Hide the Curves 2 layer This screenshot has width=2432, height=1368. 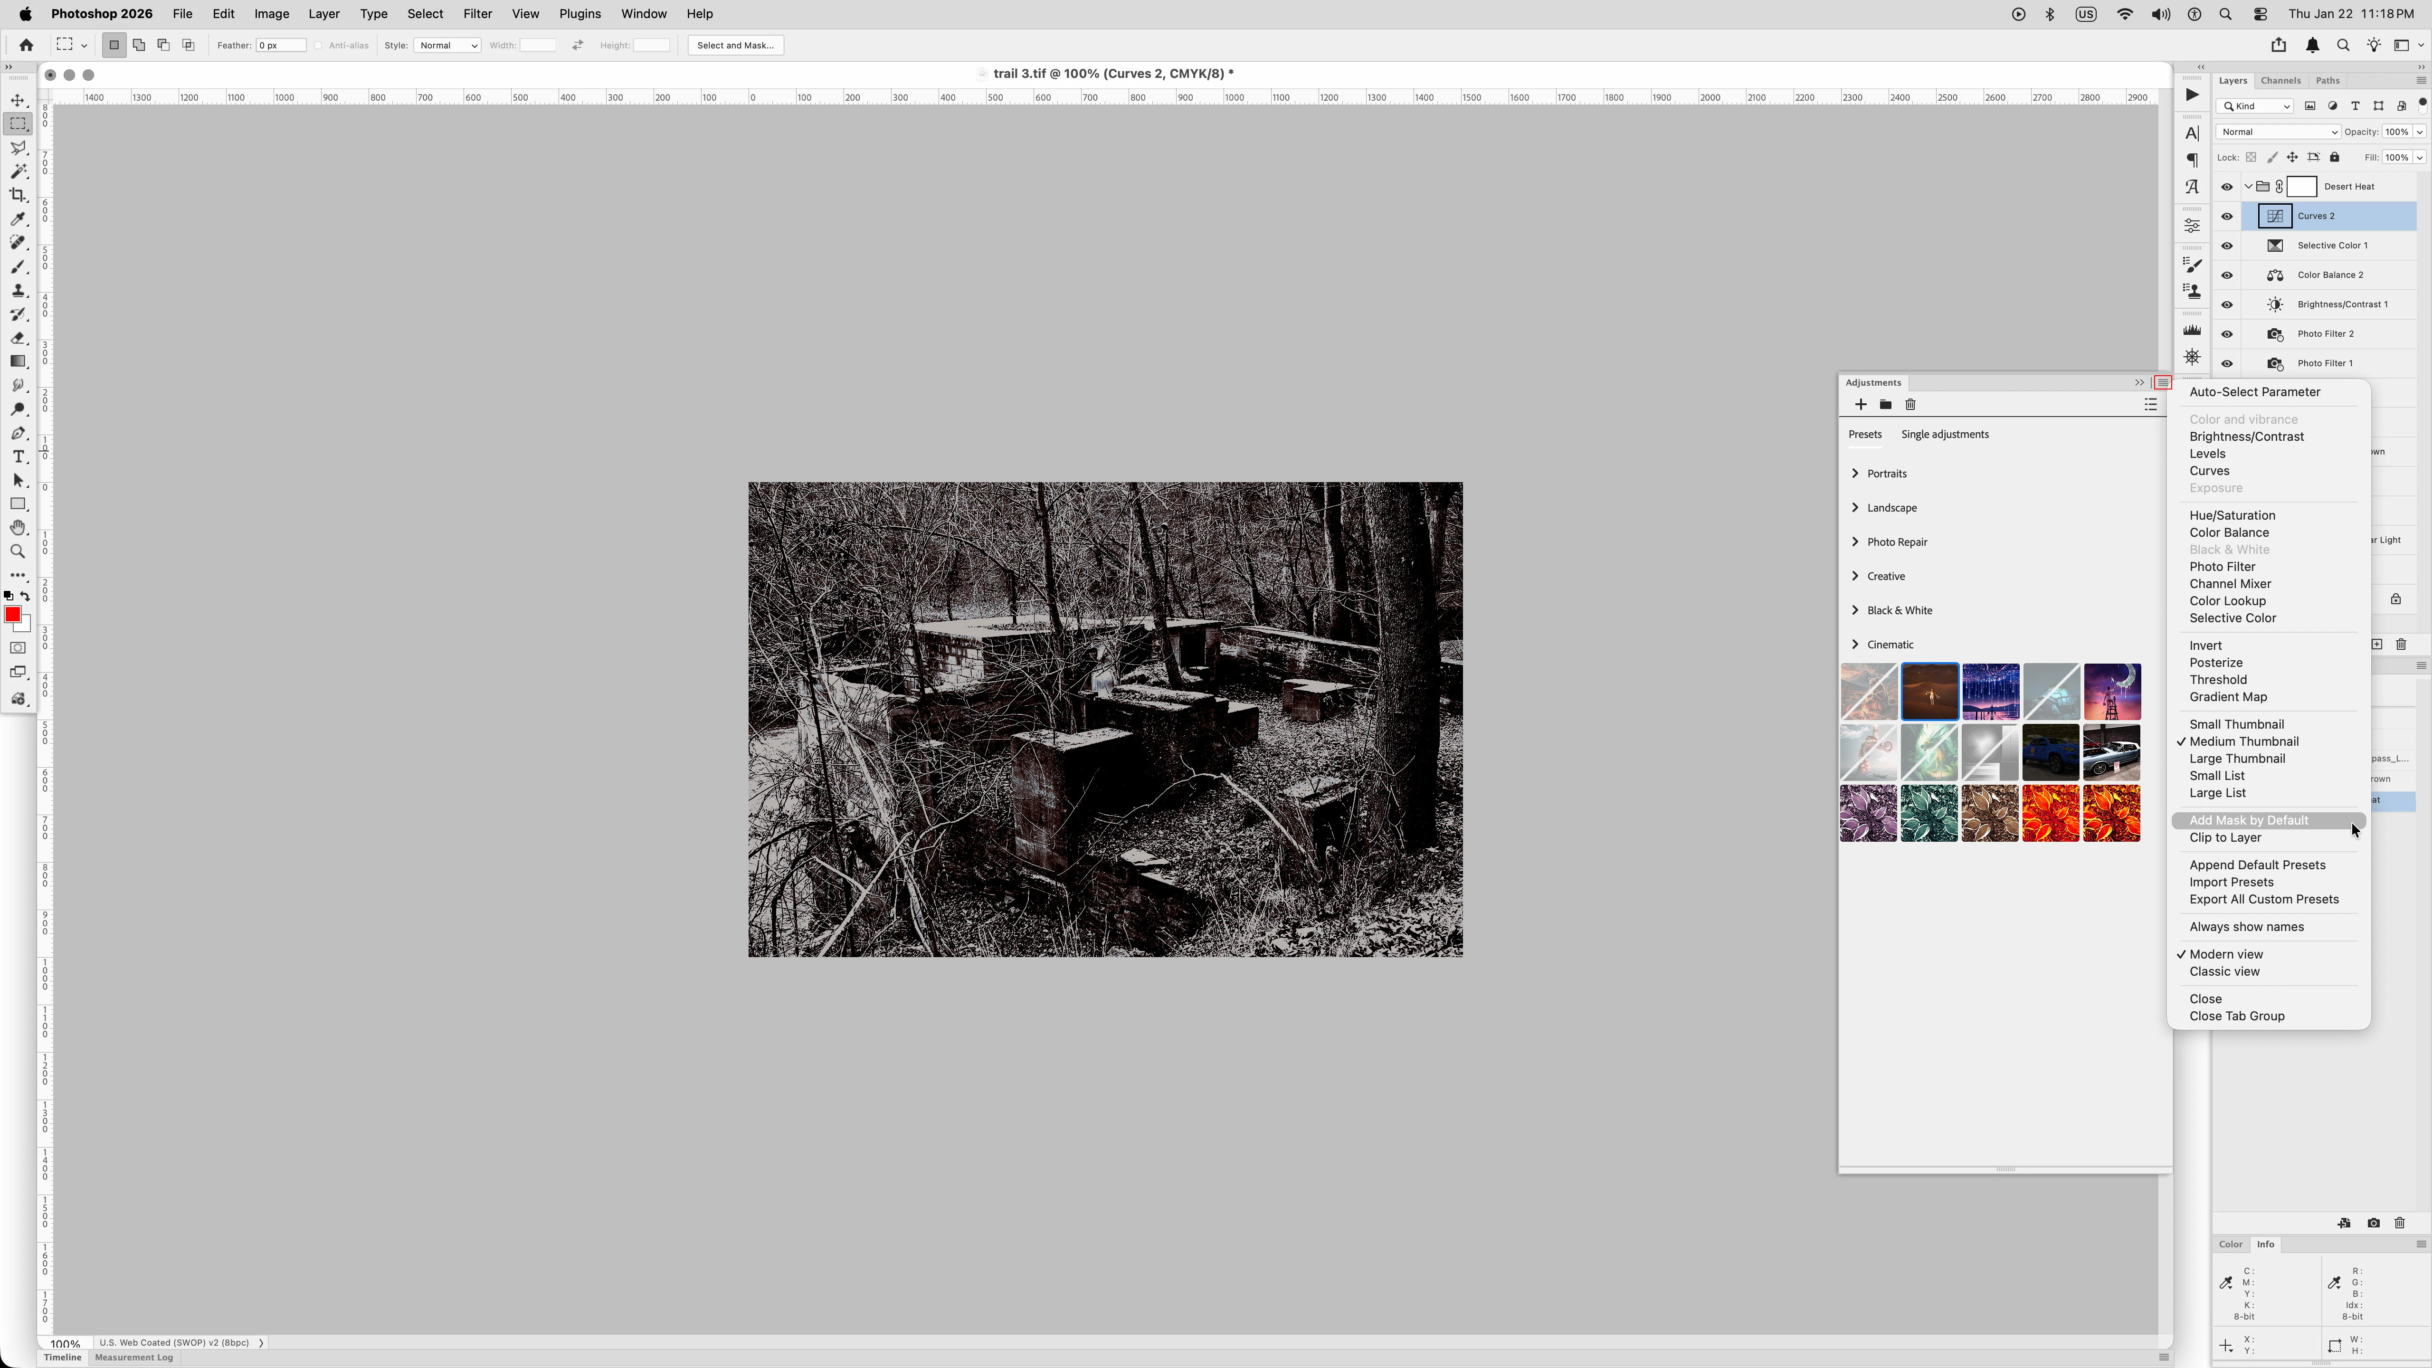pyautogui.click(x=2227, y=216)
